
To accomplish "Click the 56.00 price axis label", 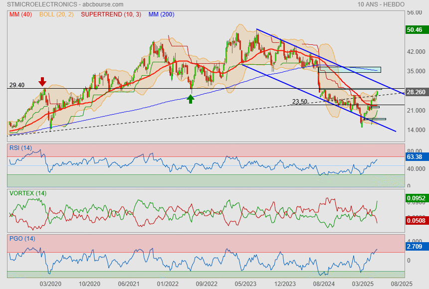I will click(415, 12).
